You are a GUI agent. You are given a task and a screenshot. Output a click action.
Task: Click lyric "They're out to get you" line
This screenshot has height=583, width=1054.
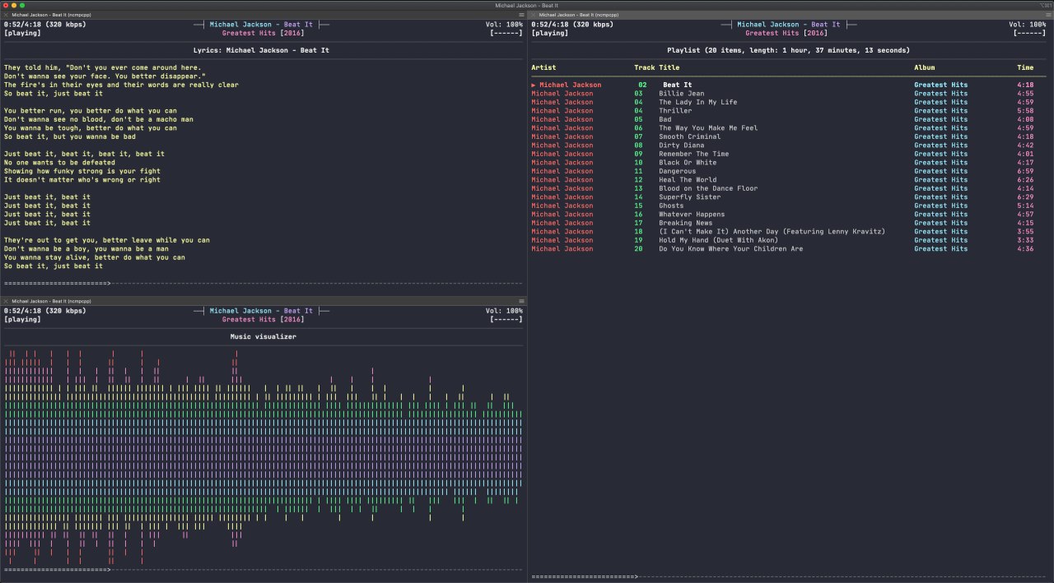107,240
